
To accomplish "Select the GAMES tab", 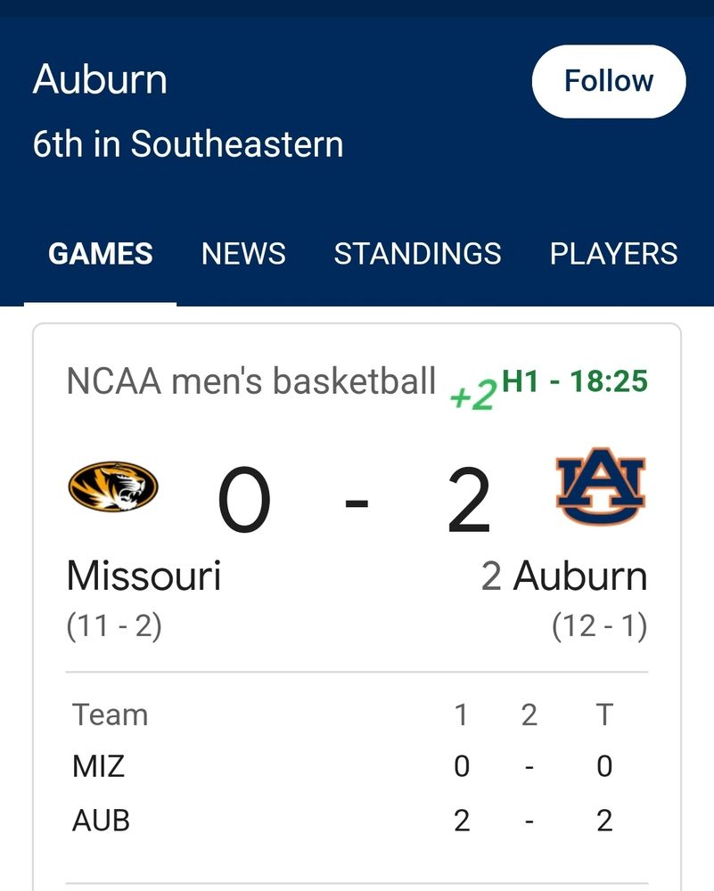I will [x=100, y=254].
